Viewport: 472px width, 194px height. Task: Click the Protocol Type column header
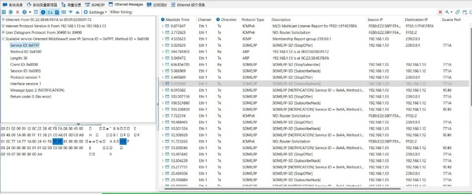pyautogui.click(x=253, y=20)
